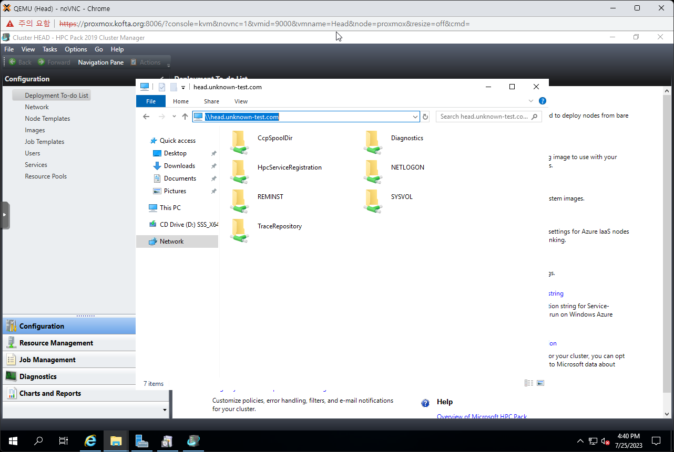The image size is (674, 452).
Task: Open the recent locations dropdown arrow
Action: click(174, 117)
